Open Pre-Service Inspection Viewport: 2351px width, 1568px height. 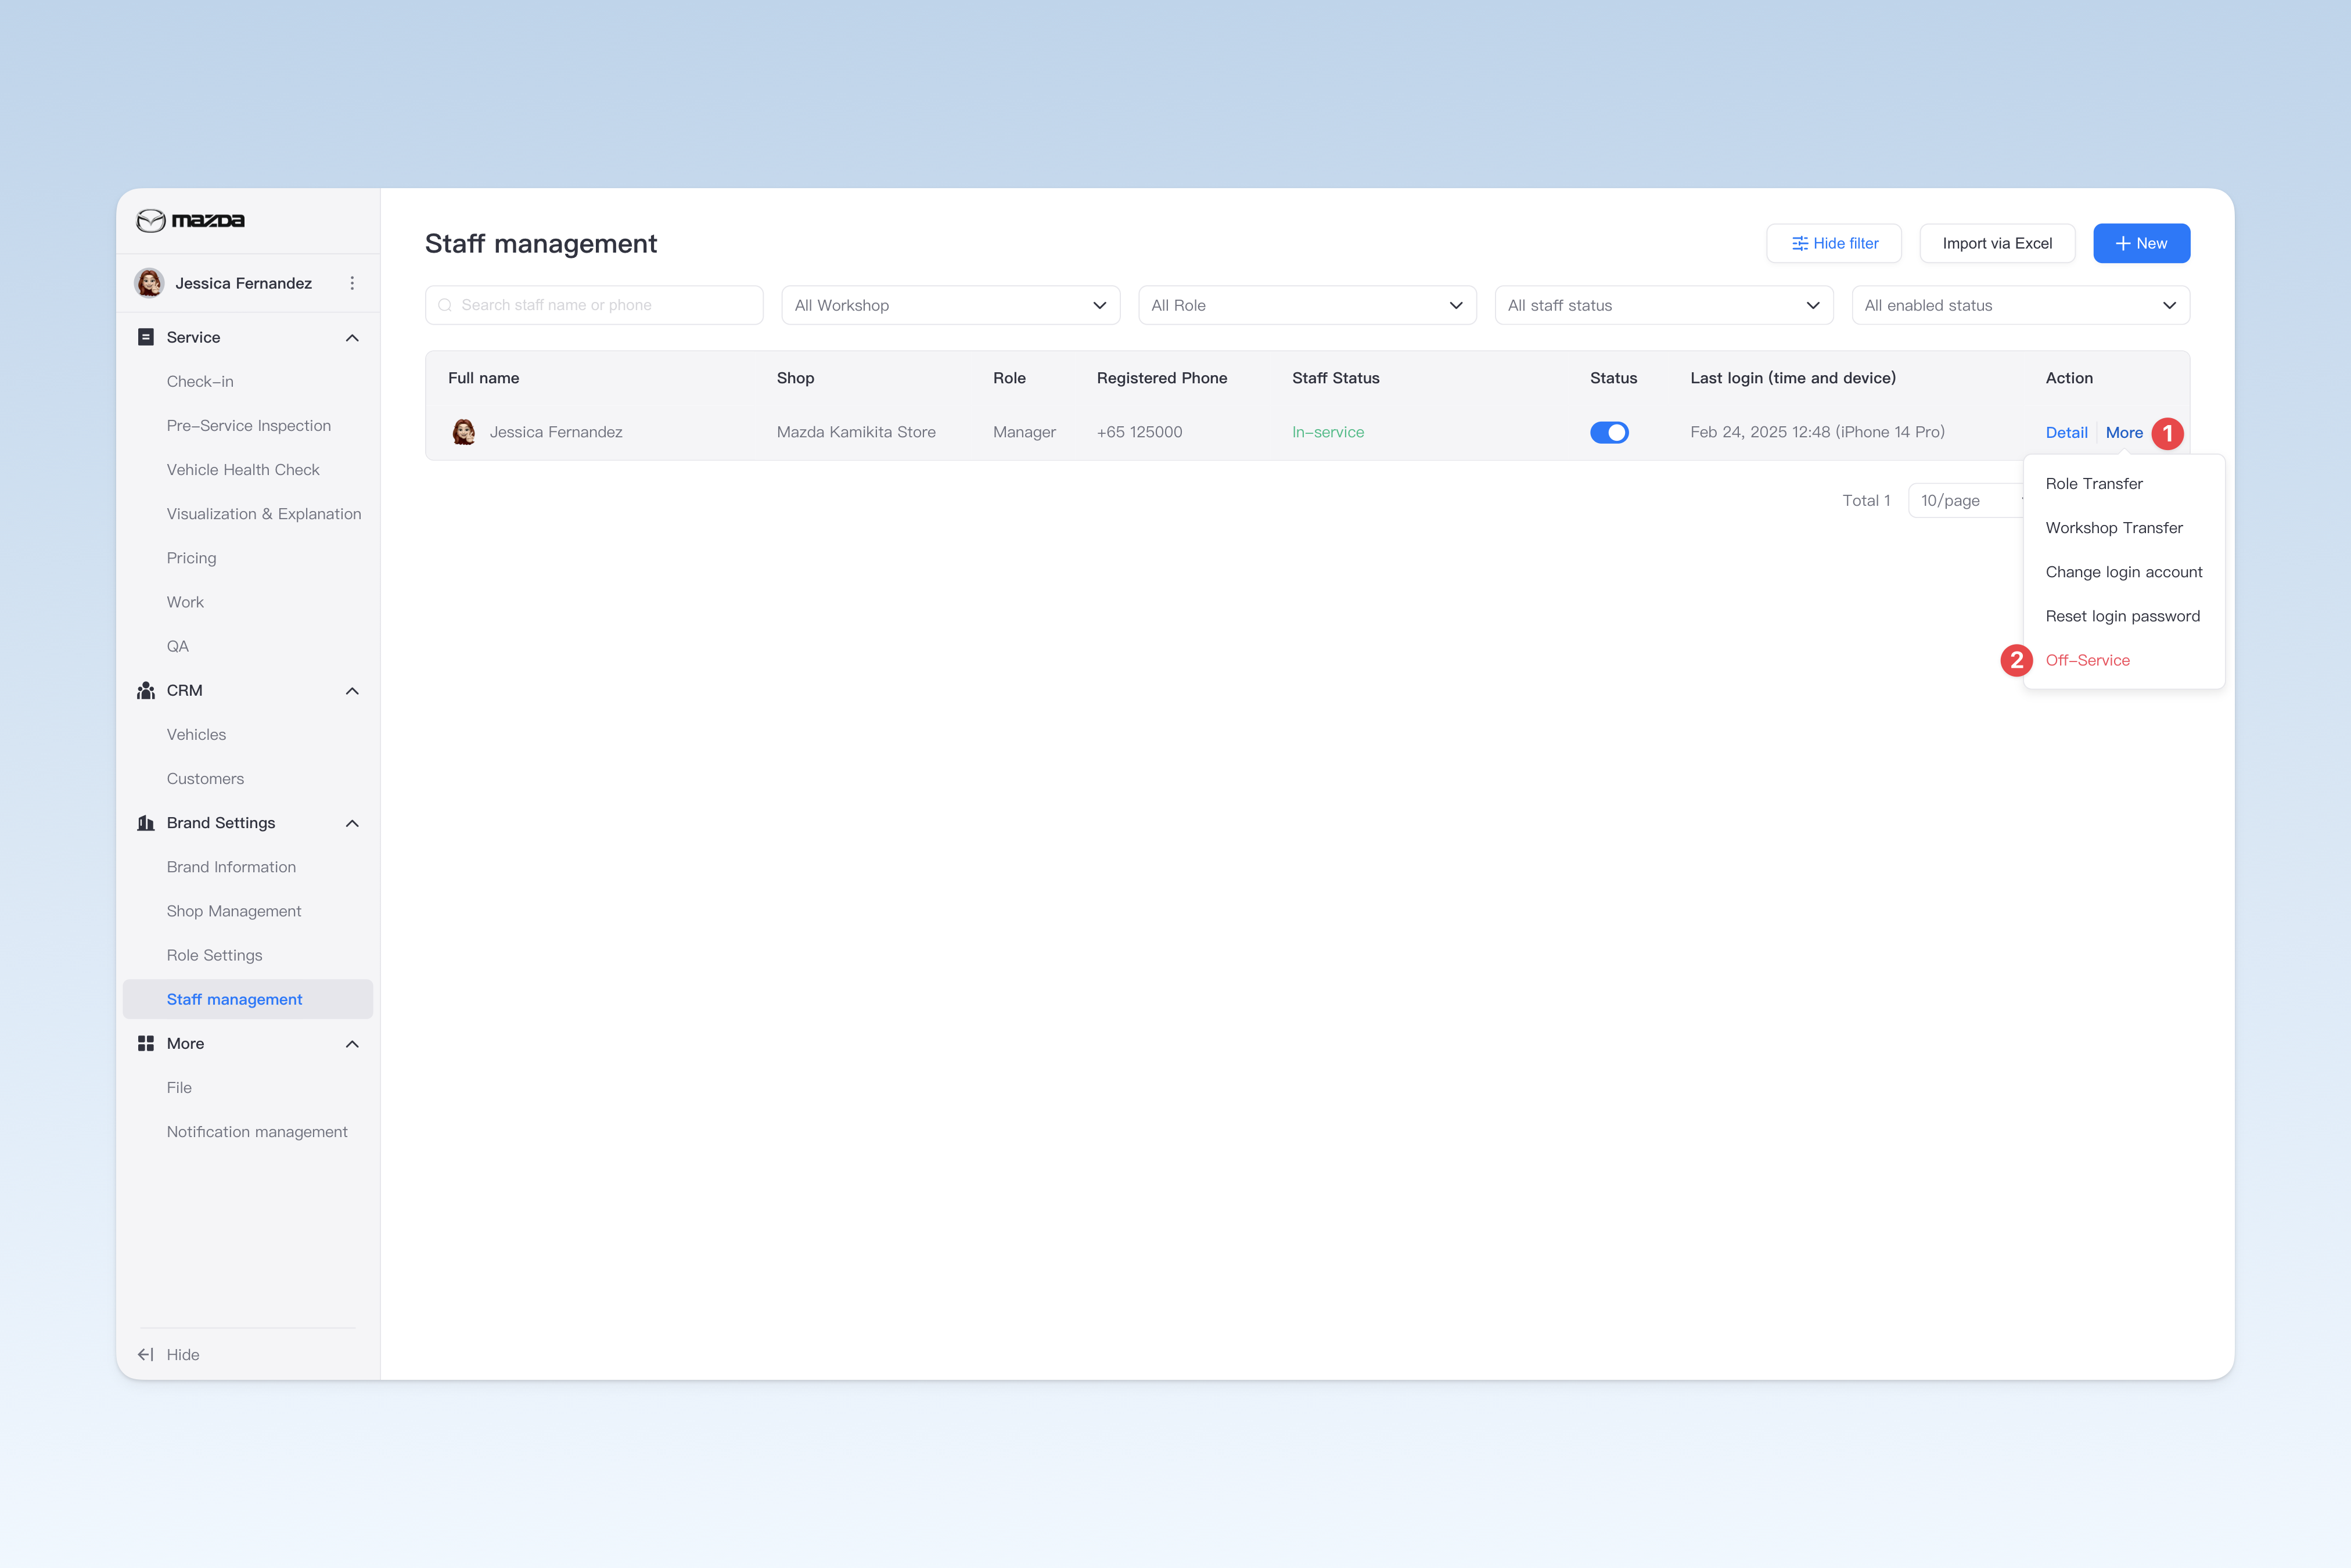(x=249, y=425)
